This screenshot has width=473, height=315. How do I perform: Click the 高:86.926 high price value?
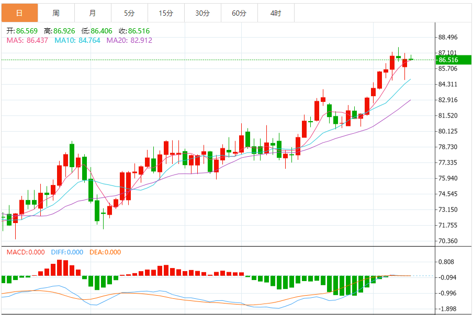60,31
